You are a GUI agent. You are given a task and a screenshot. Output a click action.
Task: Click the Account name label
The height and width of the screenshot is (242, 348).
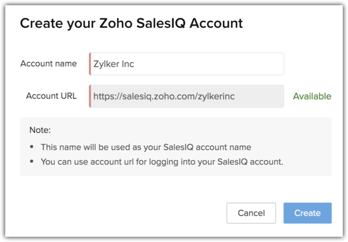pyautogui.click(x=48, y=64)
